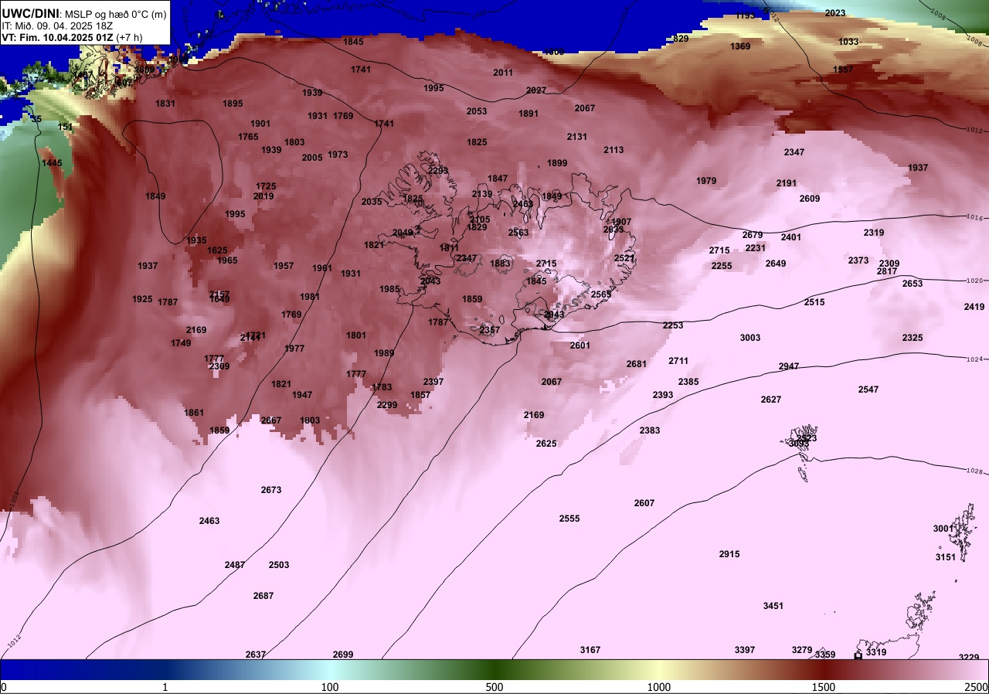
Task: Click the 1500 label on the color scale
Action: tap(824, 687)
